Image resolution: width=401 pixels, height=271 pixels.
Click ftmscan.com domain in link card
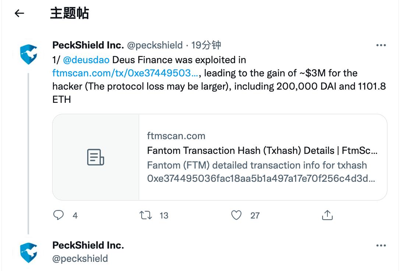coord(176,136)
